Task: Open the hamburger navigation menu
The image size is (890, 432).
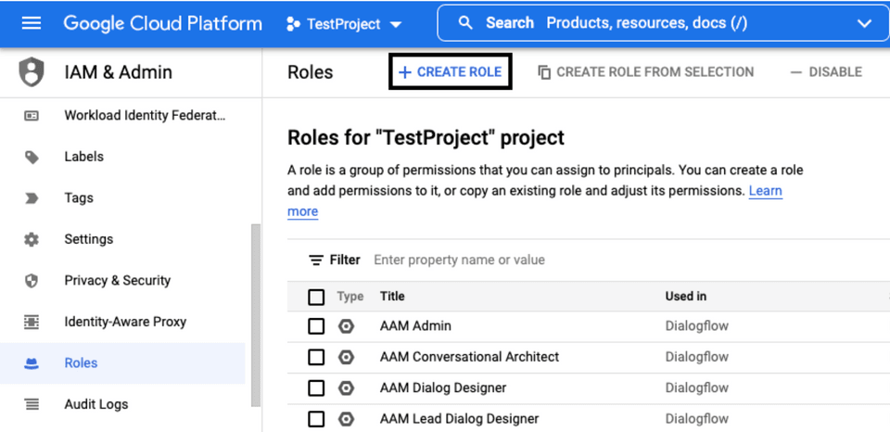Action: pyautogui.click(x=32, y=23)
